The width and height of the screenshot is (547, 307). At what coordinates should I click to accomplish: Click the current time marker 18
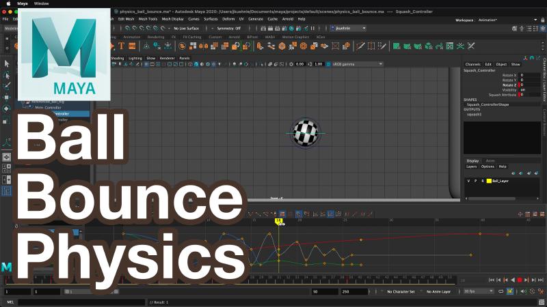(278, 220)
